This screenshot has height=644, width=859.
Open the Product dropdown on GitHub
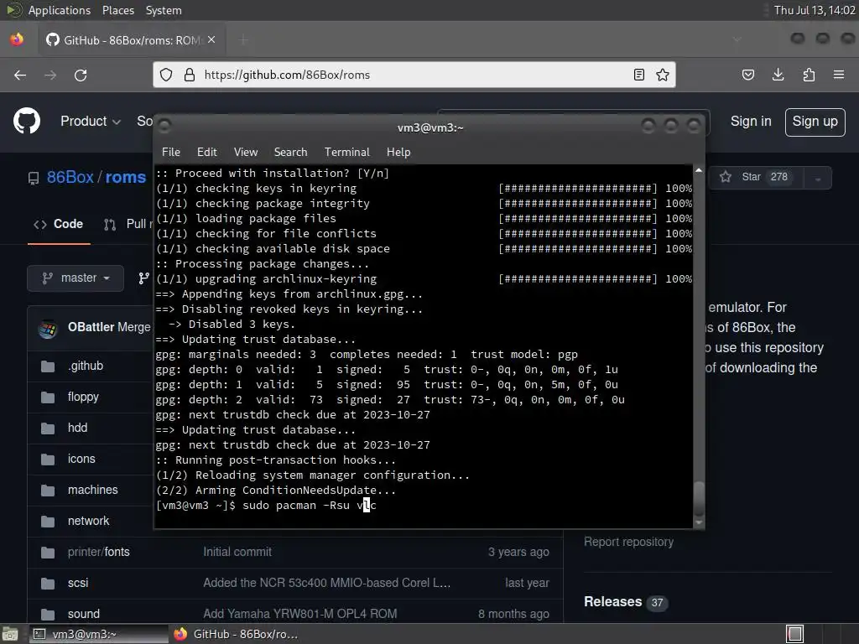[x=91, y=121]
